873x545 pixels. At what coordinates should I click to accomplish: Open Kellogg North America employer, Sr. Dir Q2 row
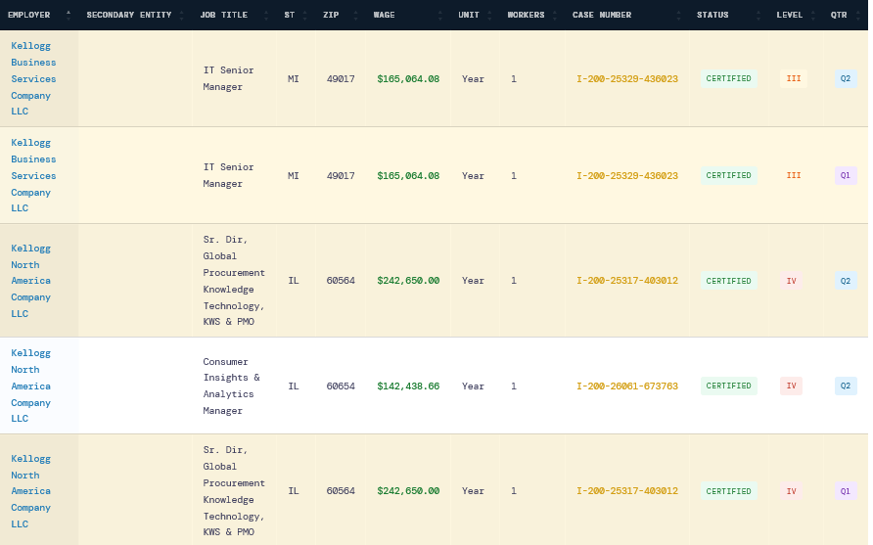(x=30, y=281)
